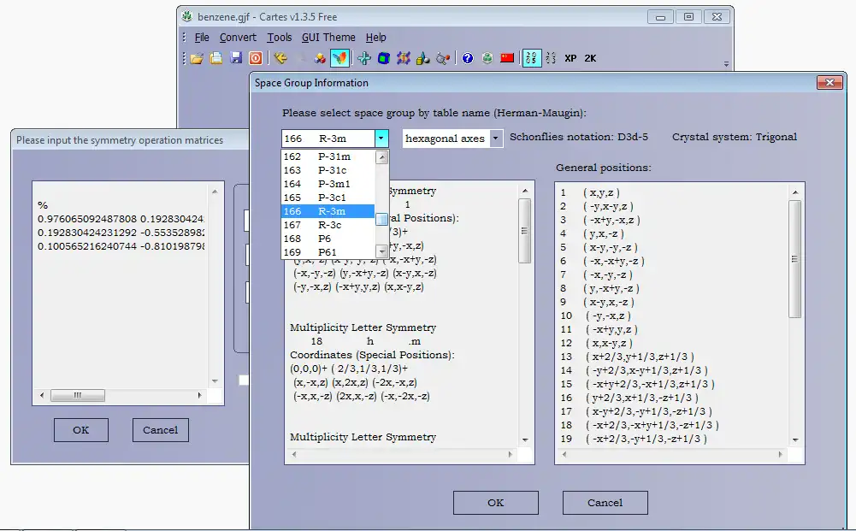Choose 163 P-31c from the list
The height and width of the screenshot is (531, 856).
tap(328, 170)
